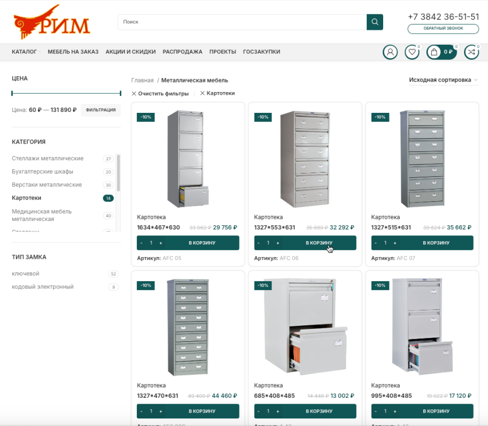
Task: Increase quantity for AFC 05 product
Action: pos(161,243)
